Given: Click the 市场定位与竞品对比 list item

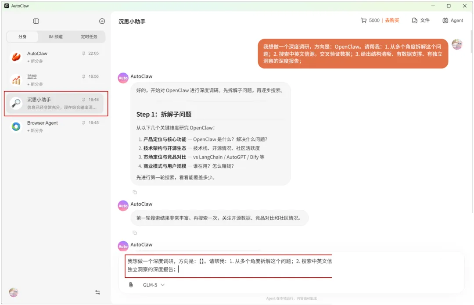Looking at the screenshot, I should (201, 157).
